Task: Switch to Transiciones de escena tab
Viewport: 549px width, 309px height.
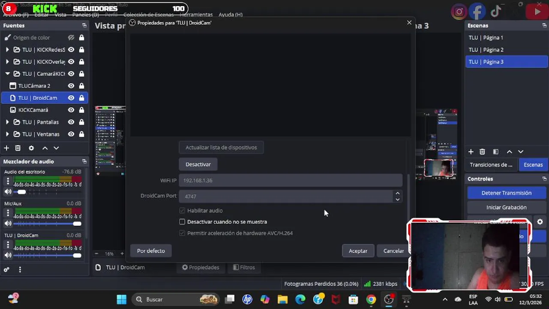Action: (491, 165)
